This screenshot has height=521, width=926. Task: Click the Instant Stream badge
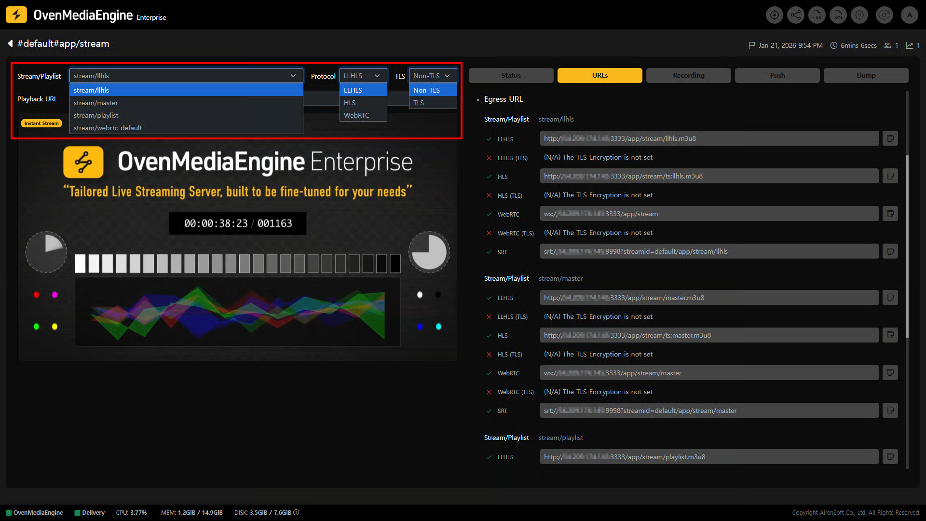pyautogui.click(x=41, y=123)
